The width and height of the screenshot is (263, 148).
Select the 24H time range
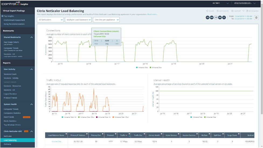tap(212, 17)
